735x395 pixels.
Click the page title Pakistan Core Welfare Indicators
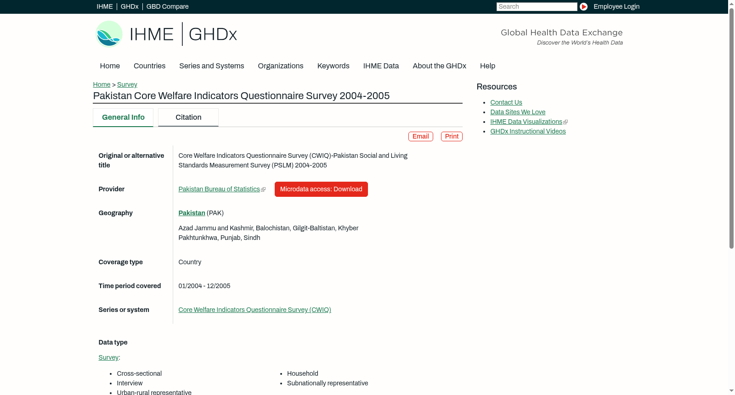point(242,95)
